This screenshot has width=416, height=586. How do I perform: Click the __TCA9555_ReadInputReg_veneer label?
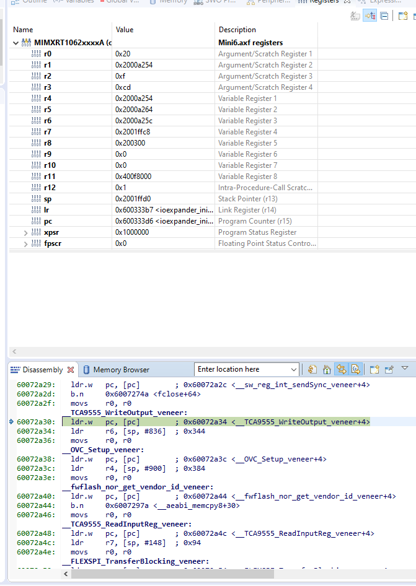pos(127,524)
